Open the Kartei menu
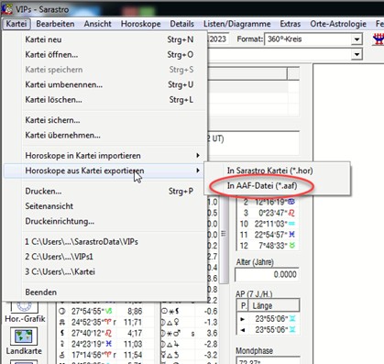Image resolution: width=384 pixels, height=364 pixels. tap(16, 24)
